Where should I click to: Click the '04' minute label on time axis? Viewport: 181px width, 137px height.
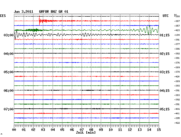53,130
